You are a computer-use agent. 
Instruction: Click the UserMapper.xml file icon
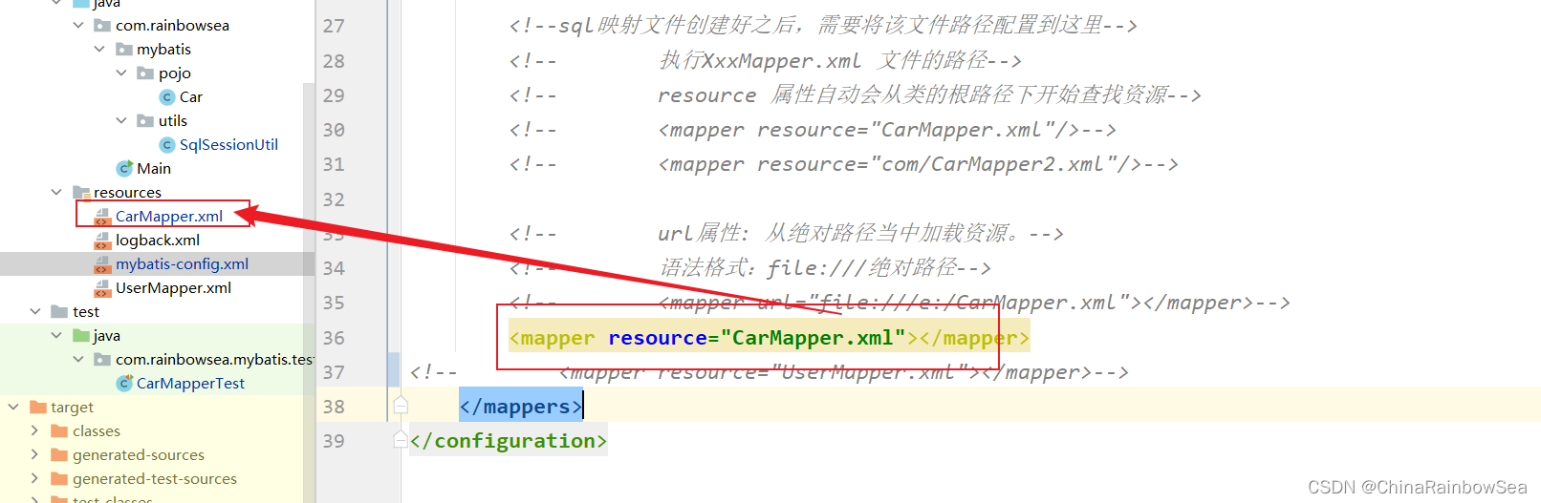tap(102, 288)
